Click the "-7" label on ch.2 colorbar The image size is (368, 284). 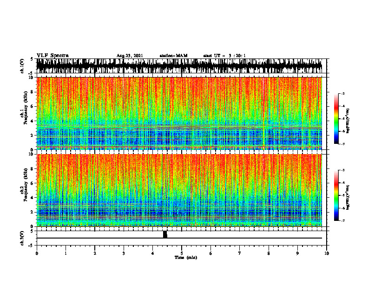coord(343,220)
